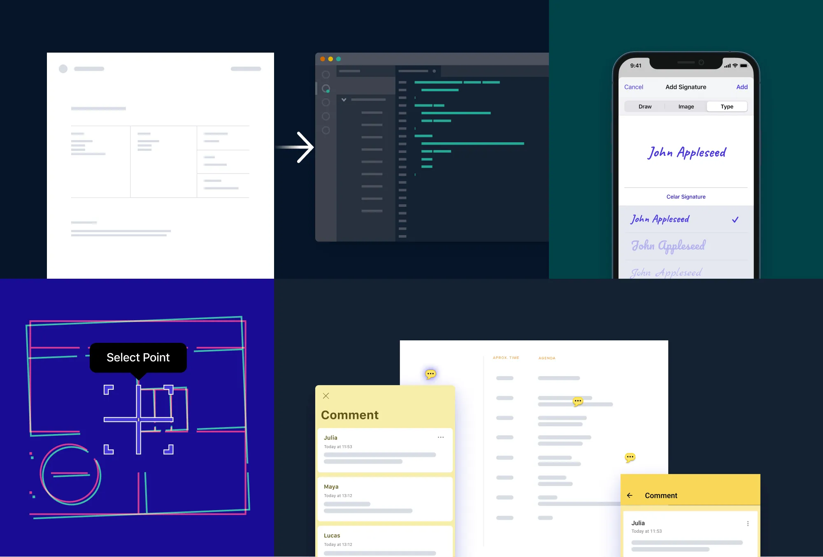The image size is (823, 557).
Task: Close the yellow Comment panel with X
Action: tap(326, 396)
